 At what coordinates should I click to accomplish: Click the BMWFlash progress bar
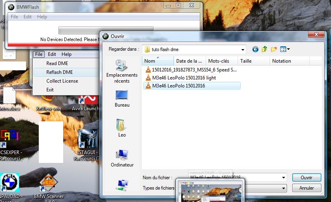click(x=106, y=30)
